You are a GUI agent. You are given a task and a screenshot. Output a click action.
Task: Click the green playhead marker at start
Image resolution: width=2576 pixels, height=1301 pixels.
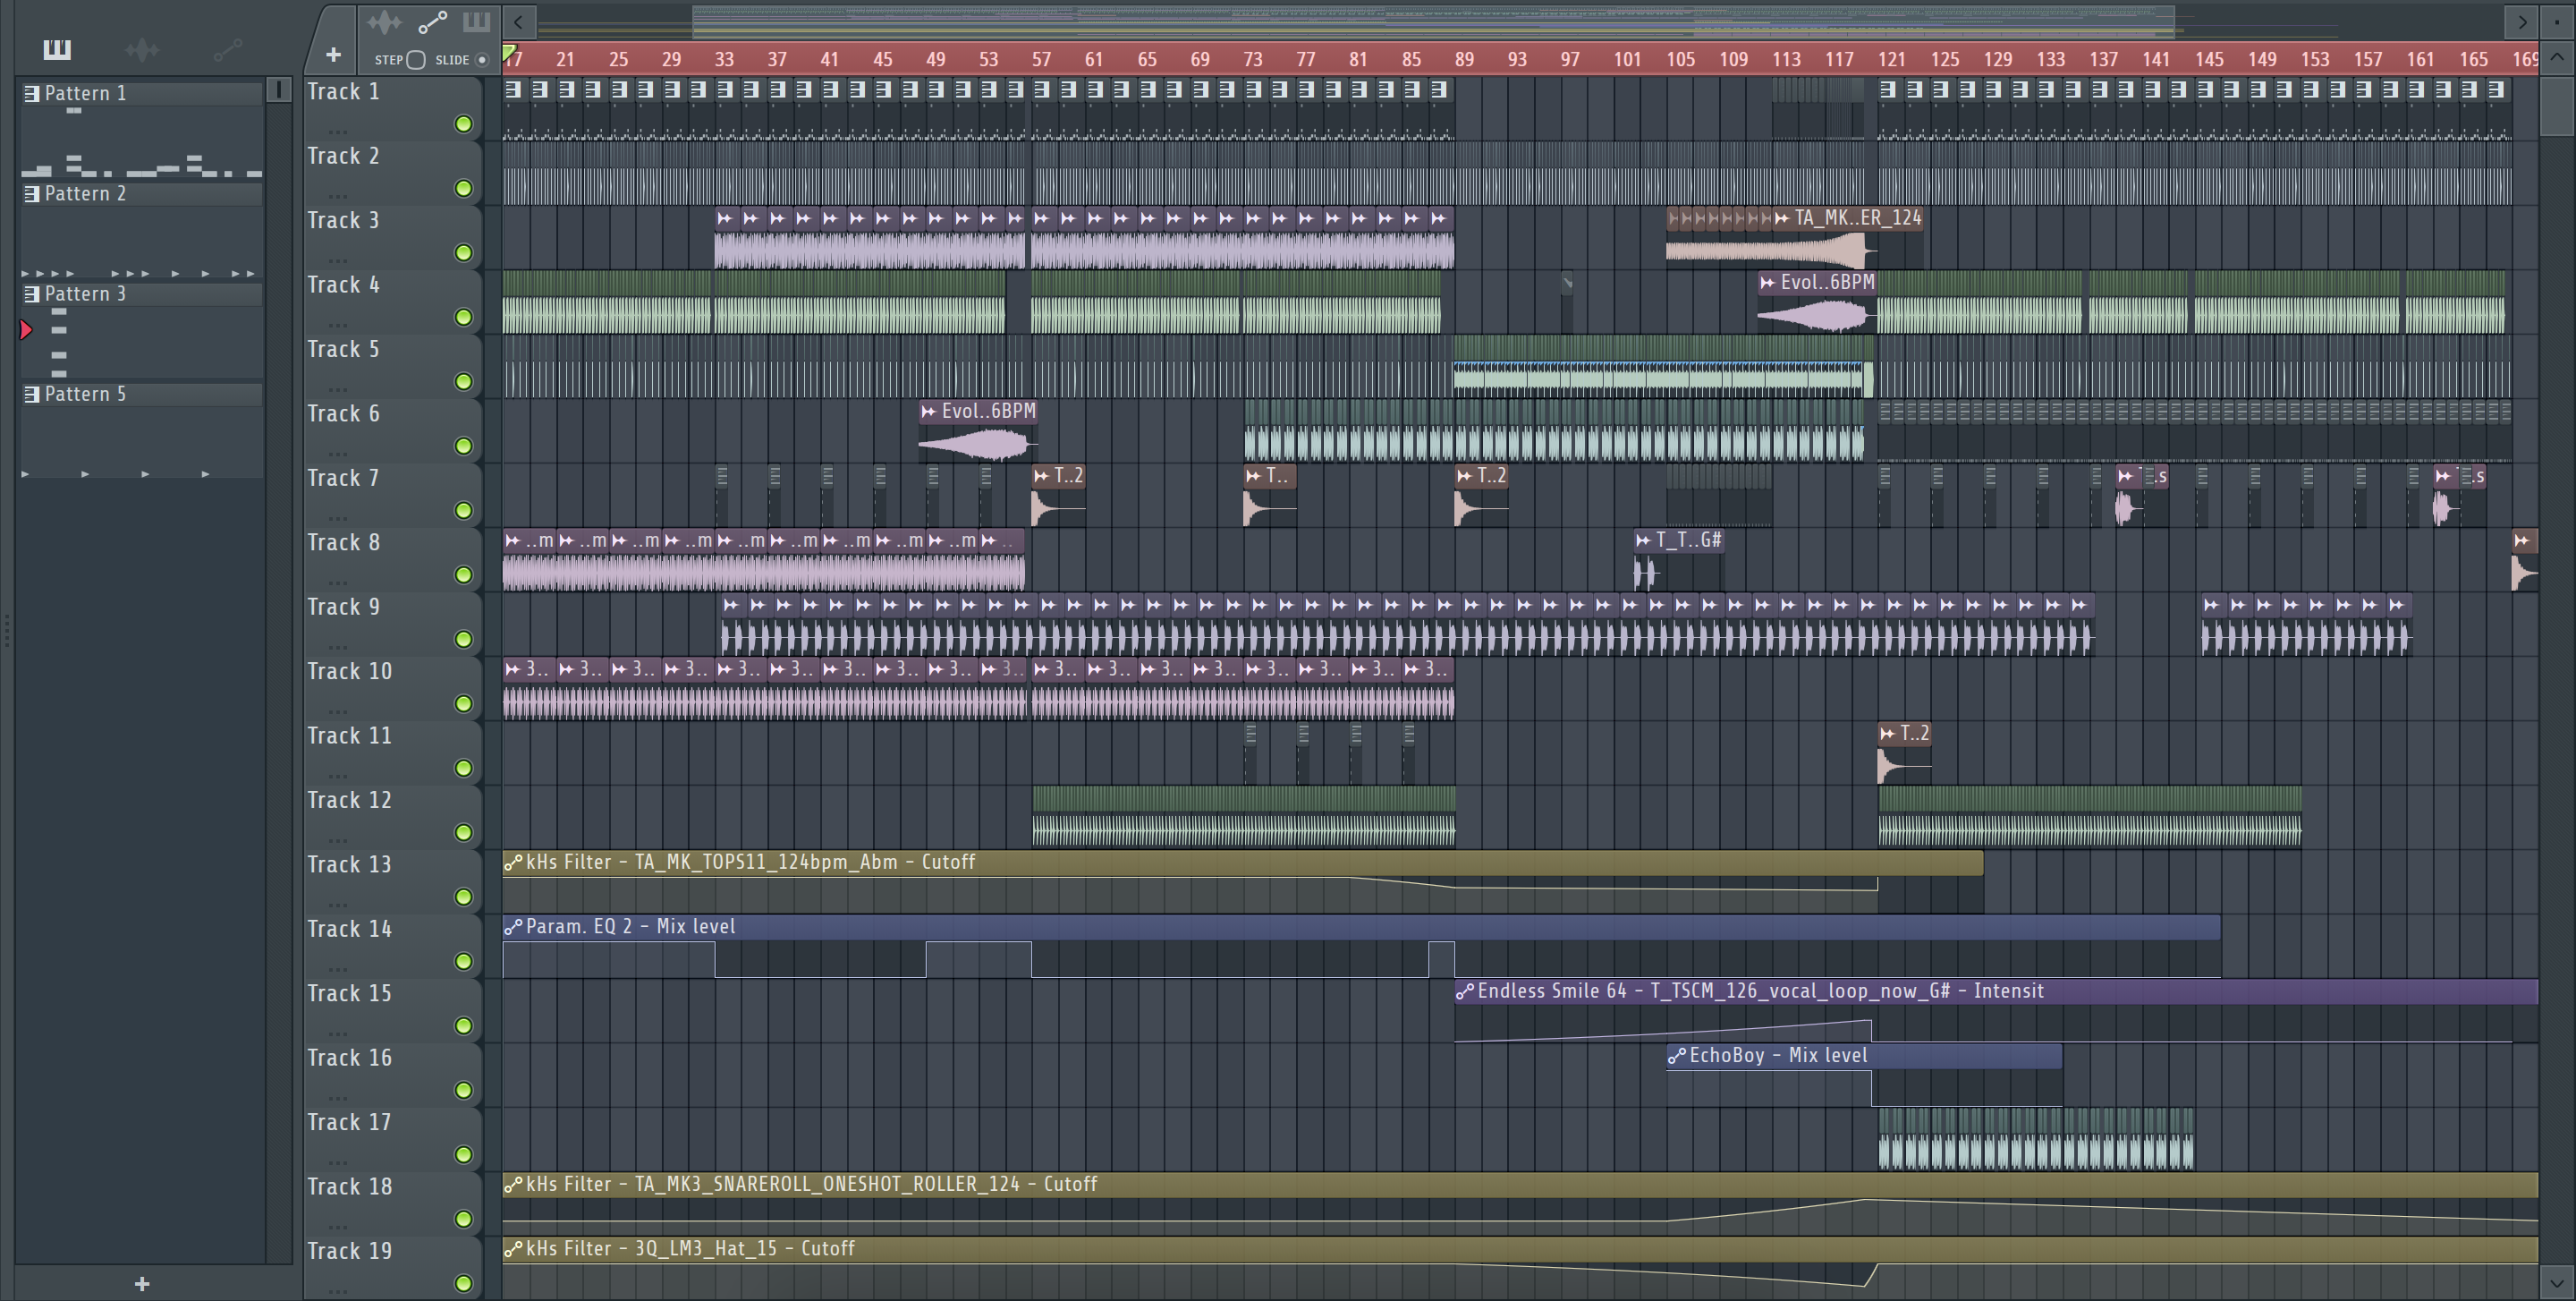(509, 53)
